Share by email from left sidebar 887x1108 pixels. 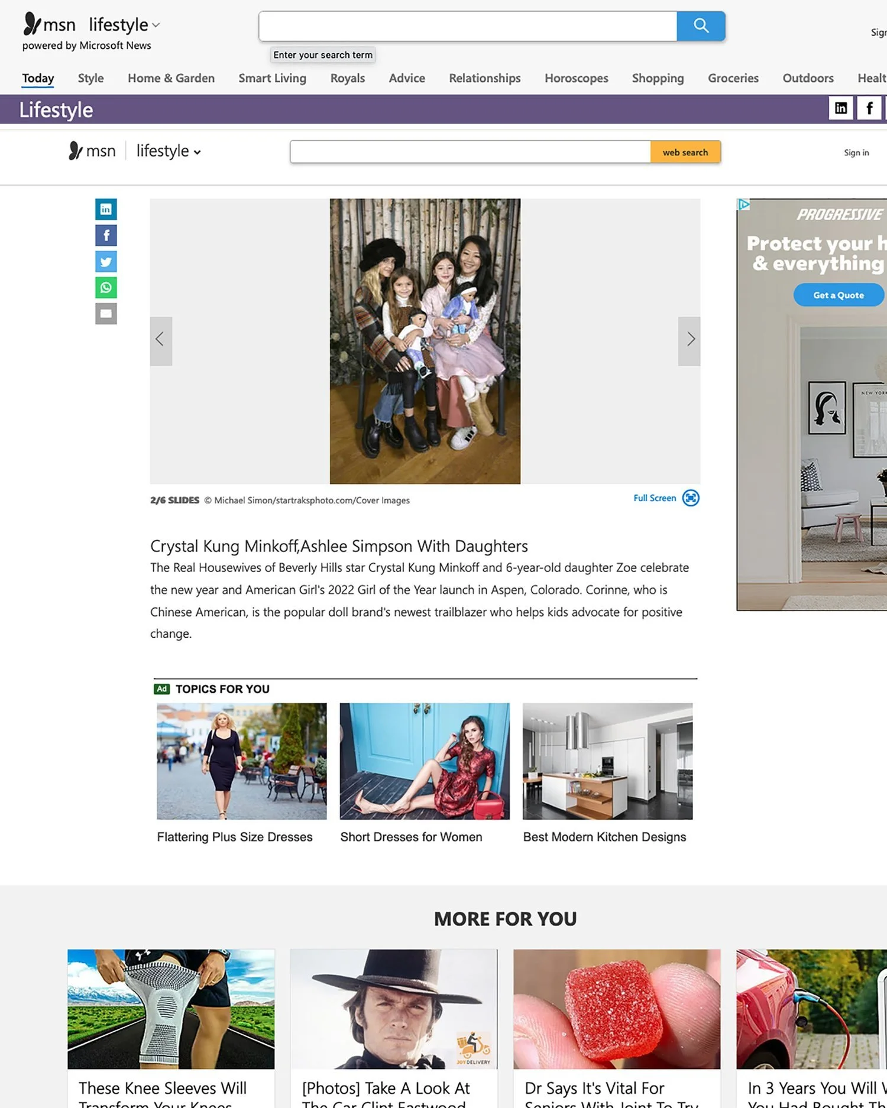click(106, 314)
